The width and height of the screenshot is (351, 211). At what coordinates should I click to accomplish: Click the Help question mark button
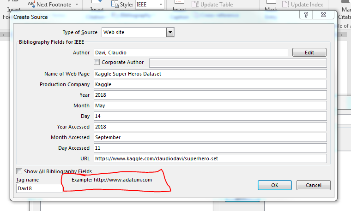pos(306,15)
